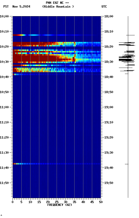Click the 18:40 UTC time tick label
The image size is (139, 218).
pos(109,77)
